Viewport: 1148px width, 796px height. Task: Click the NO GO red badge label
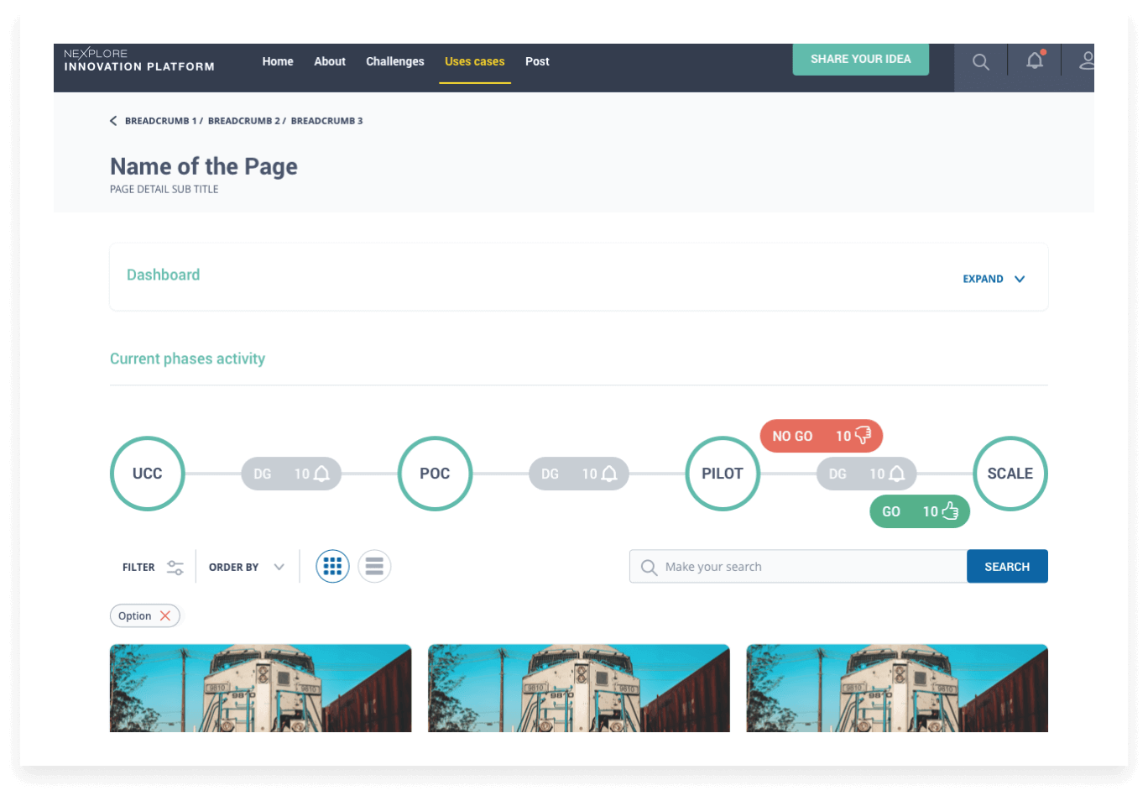792,436
